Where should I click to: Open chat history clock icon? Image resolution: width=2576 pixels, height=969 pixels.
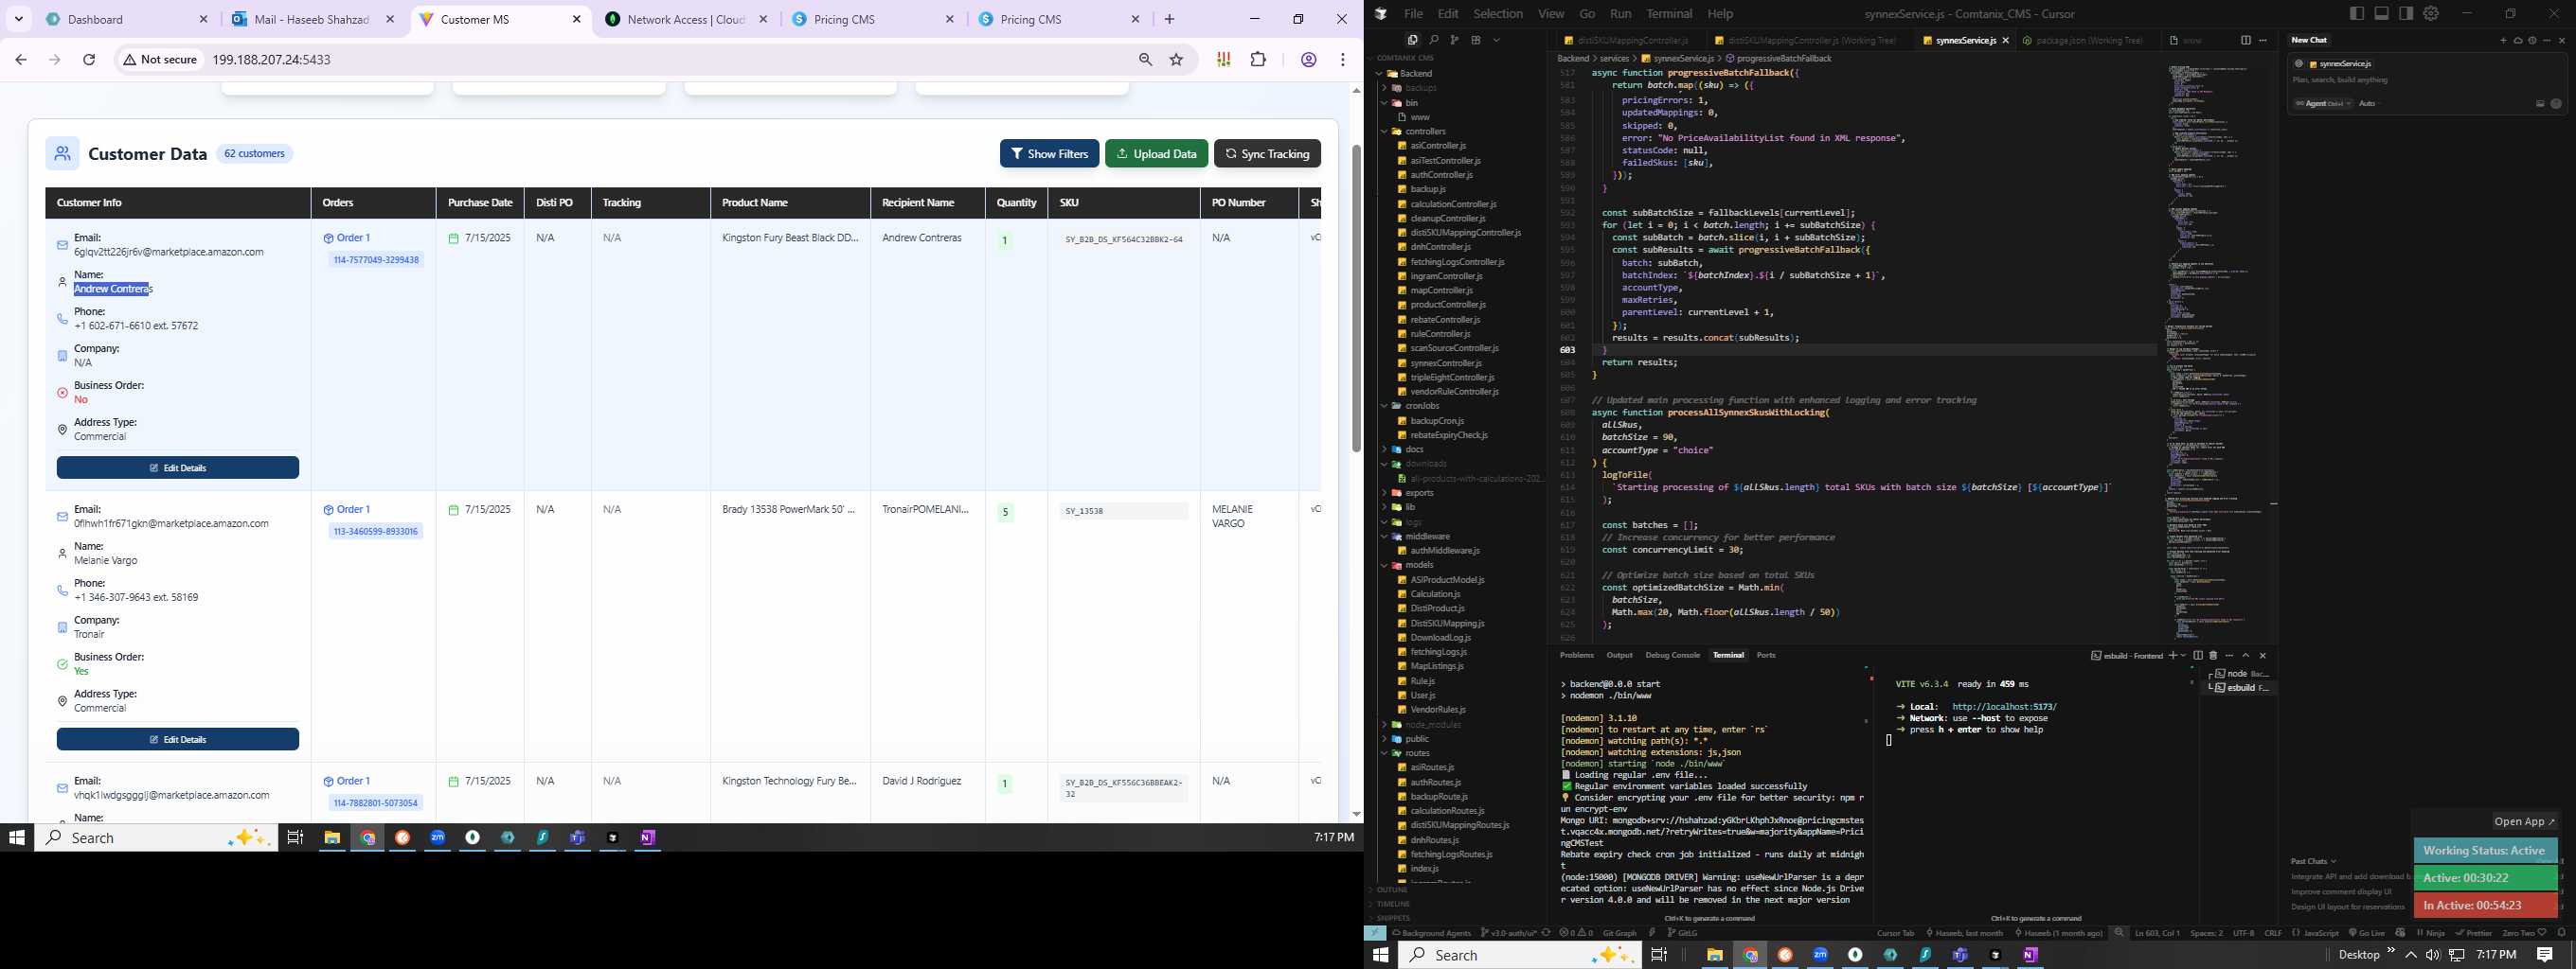2532,40
